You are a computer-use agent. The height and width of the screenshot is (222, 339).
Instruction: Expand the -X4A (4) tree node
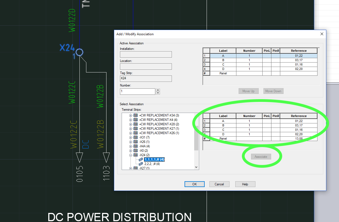[x=131, y=146]
